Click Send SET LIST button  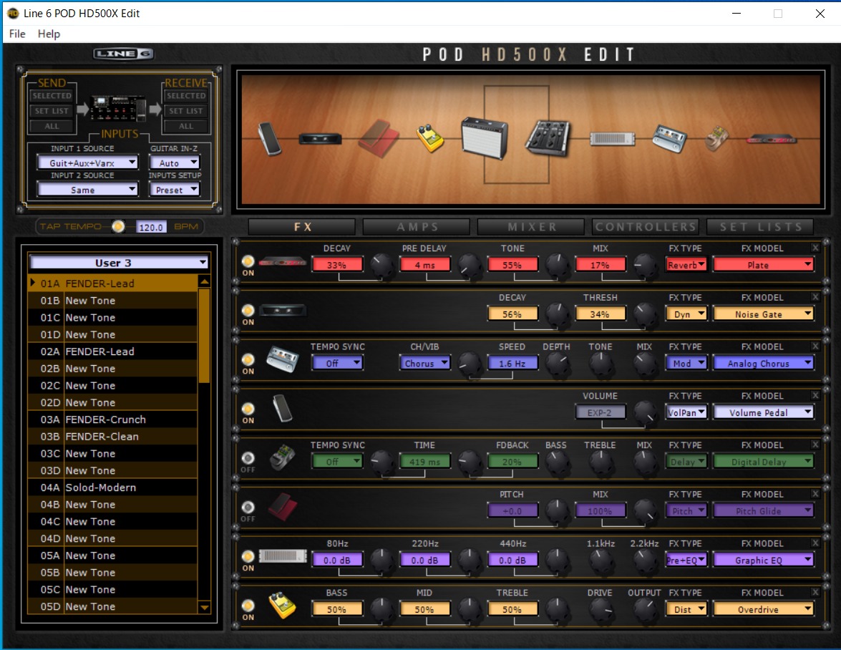point(52,111)
